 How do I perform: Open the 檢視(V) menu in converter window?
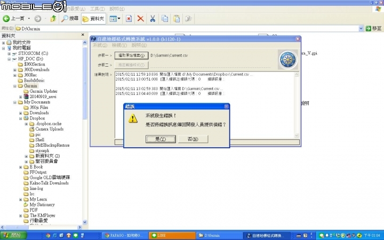tap(119, 45)
